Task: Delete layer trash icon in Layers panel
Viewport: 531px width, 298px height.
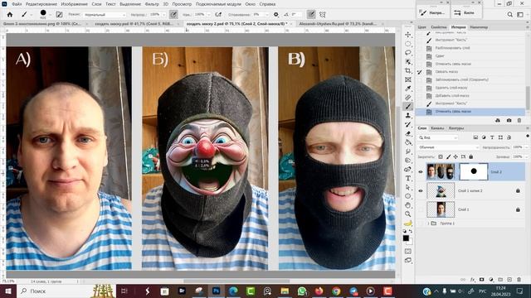Action: (519, 280)
